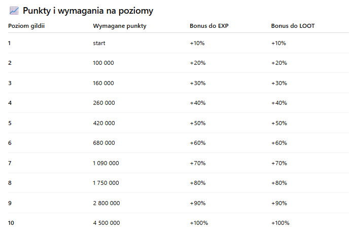Click guild level number 10 cell

click(x=11, y=223)
